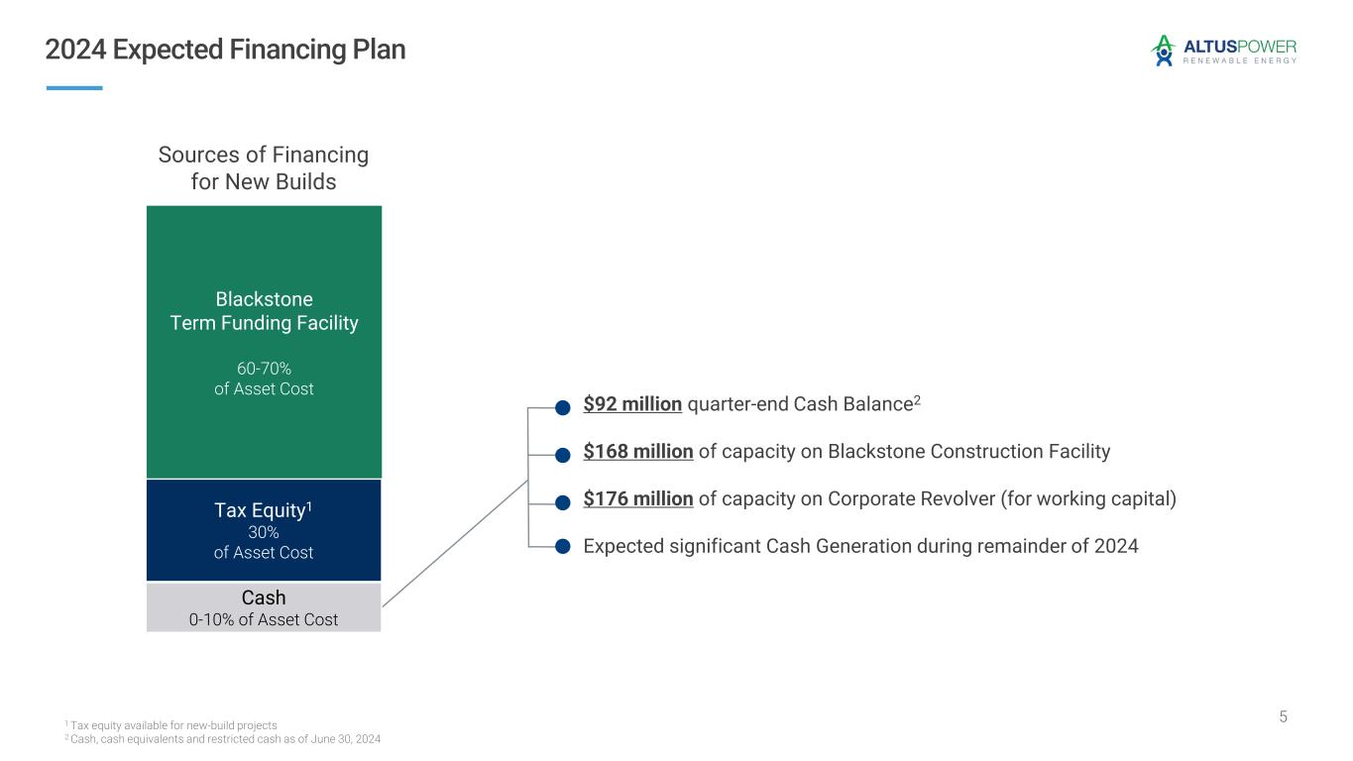Click the Altus Power logo icon
This screenshot has height=761, width=1353.
(1163, 51)
